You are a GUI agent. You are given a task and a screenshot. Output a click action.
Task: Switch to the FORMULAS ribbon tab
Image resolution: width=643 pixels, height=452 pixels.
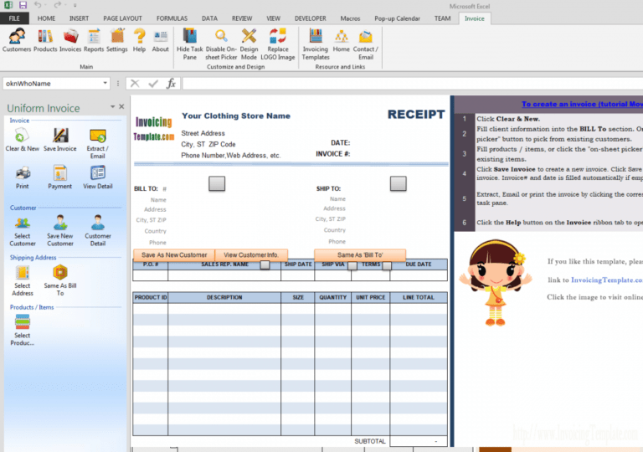point(171,18)
